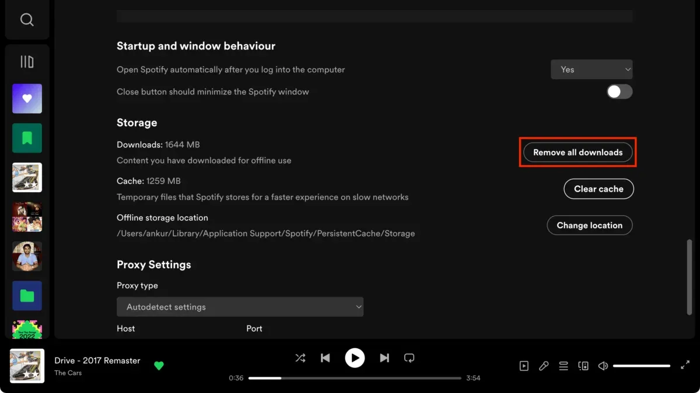Image resolution: width=700 pixels, height=393 pixels.
Task: Expand the Autodetect settings proxy dropdown
Action: coord(240,307)
